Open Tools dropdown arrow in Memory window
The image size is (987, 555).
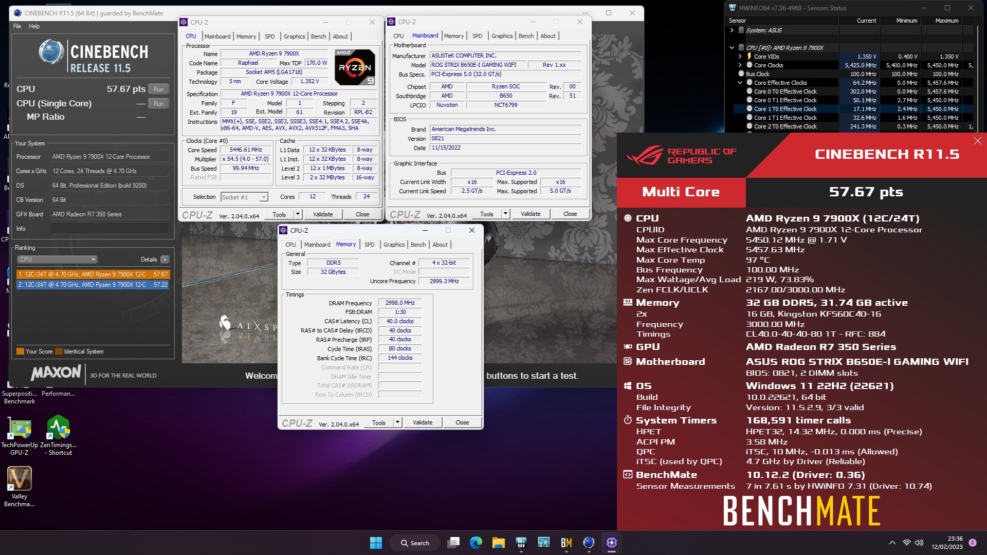(x=397, y=422)
